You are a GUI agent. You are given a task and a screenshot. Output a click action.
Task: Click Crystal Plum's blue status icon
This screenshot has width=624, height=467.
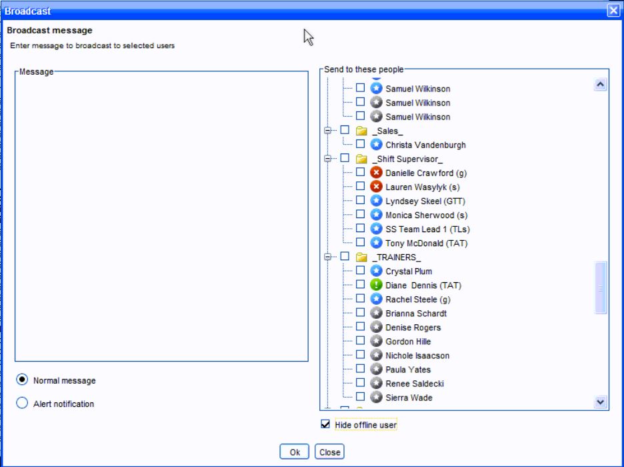coord(376,271)
